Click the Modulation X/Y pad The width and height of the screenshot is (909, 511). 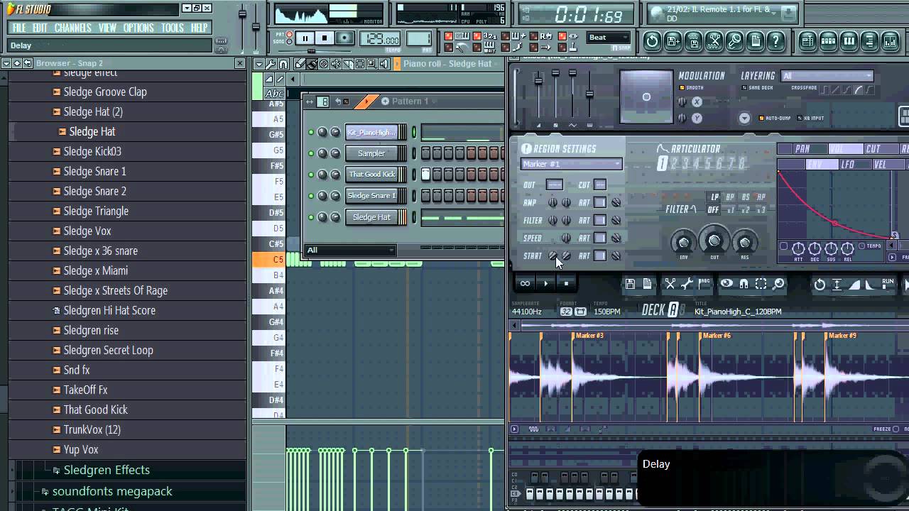pyautogui.click(x=646, y=97)
